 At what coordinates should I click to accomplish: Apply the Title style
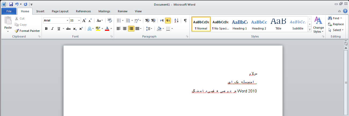click(278, 24)
